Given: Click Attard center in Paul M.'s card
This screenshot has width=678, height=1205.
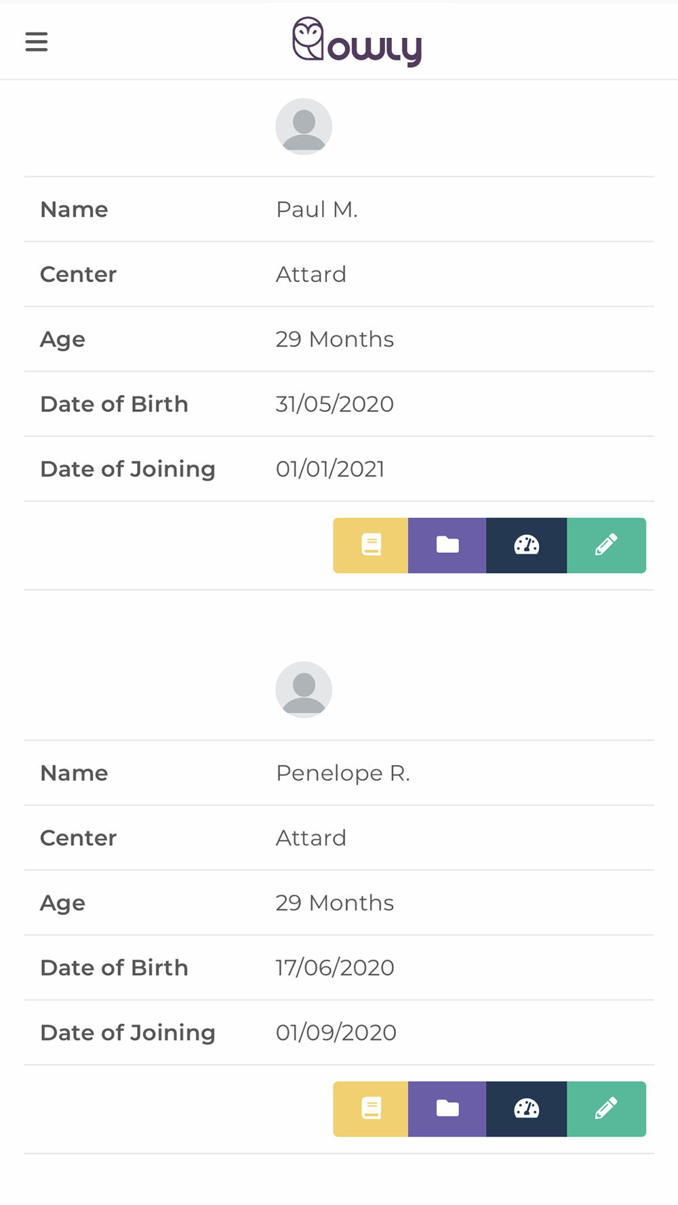Looking at the screenshot, I should coord(311,274).
